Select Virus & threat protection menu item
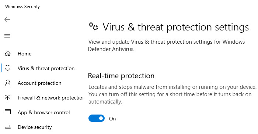The image size is (258, 134). click(x=46, y=68)
